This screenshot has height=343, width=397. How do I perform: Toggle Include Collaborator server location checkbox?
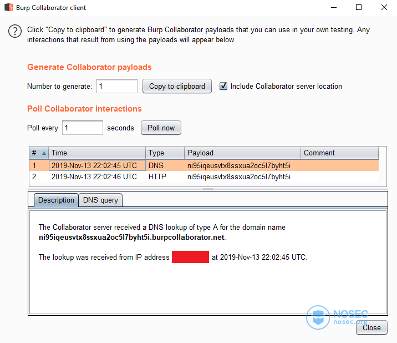click(223, 86)
